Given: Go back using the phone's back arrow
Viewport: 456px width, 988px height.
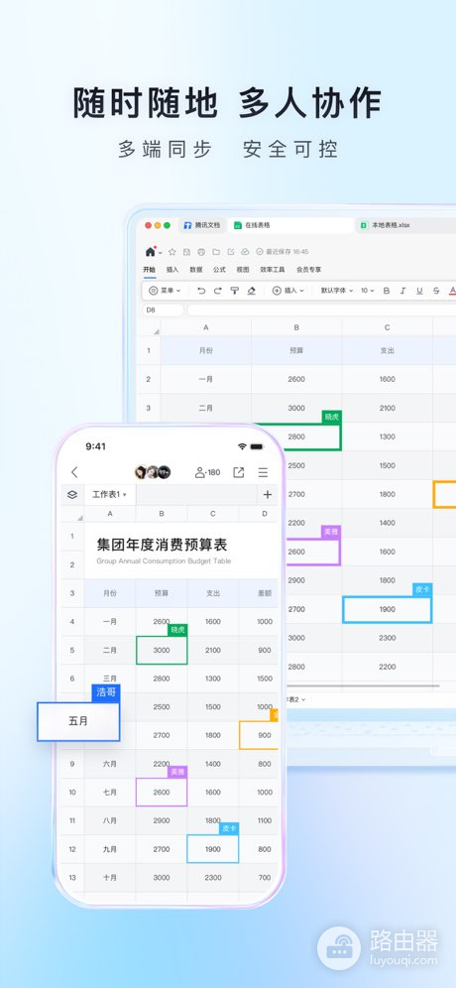Looking at the screenshot, I should coord(74,472).
